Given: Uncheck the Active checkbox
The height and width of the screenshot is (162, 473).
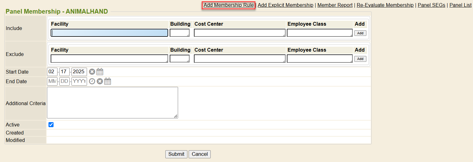Looking at the screenshot, I should tap(51, 125).
